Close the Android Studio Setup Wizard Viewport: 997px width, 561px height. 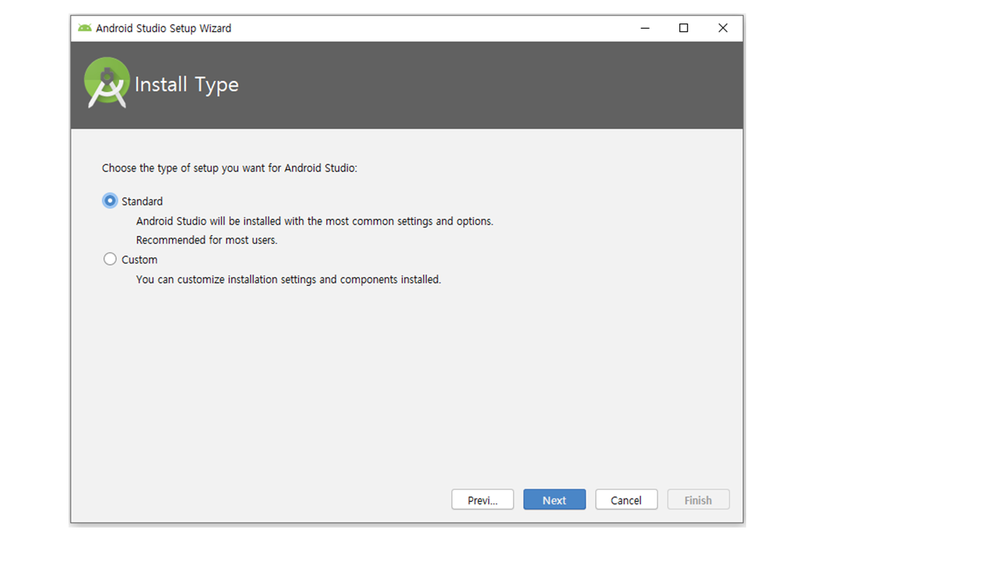(x=723, y=28)
